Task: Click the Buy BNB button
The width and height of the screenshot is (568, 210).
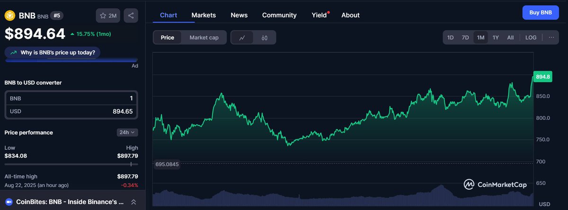Action: (x=541, y=13)
